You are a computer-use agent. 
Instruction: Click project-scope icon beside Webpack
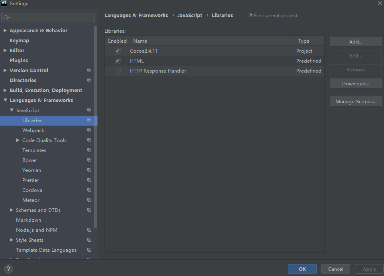click(89, 130)
